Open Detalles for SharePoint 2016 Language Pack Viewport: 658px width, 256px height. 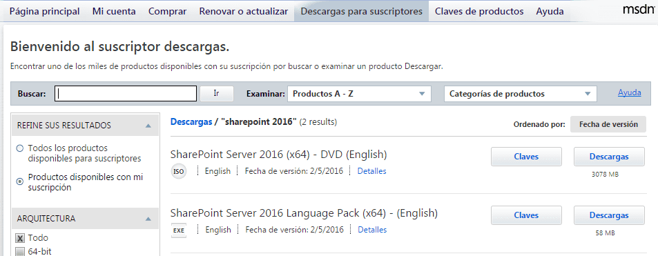[372, 230]
